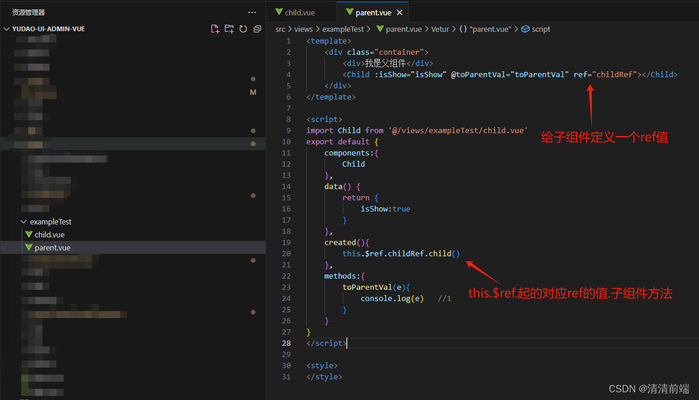Click the 资源管理器 explorer title
The image size is (699, 400).
[28, 12]
